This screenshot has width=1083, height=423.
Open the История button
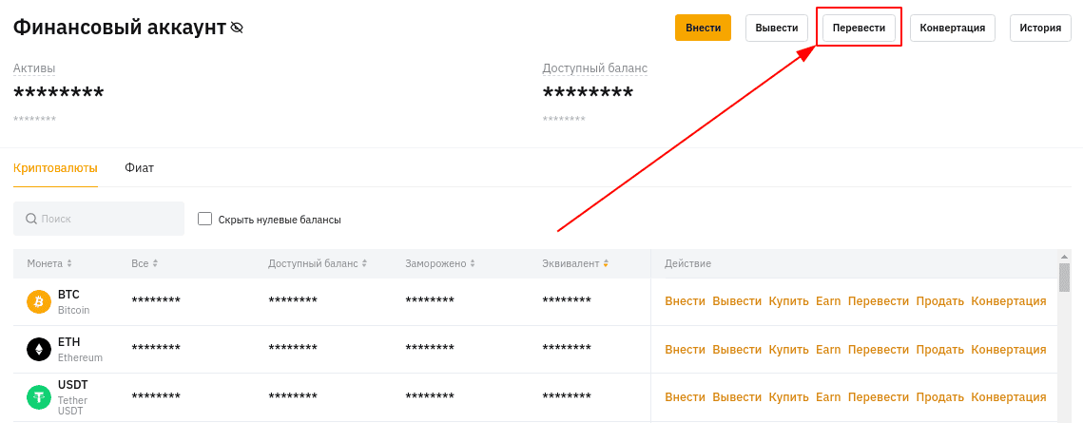click(1042, 29)
